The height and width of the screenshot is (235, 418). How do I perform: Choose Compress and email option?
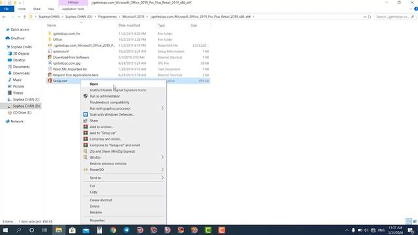(x=106, y=139)
